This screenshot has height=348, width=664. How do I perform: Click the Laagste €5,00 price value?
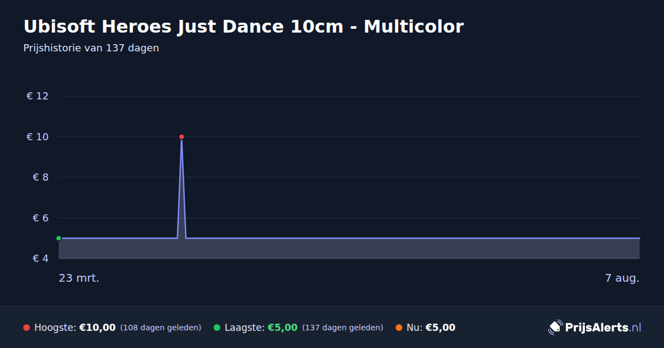pos(282,328)
